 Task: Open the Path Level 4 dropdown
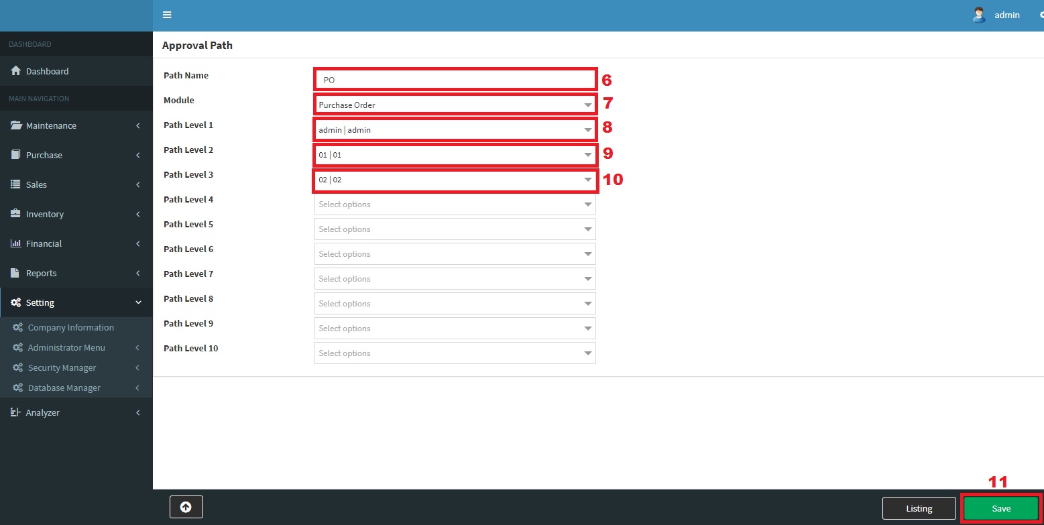(455, 205)
